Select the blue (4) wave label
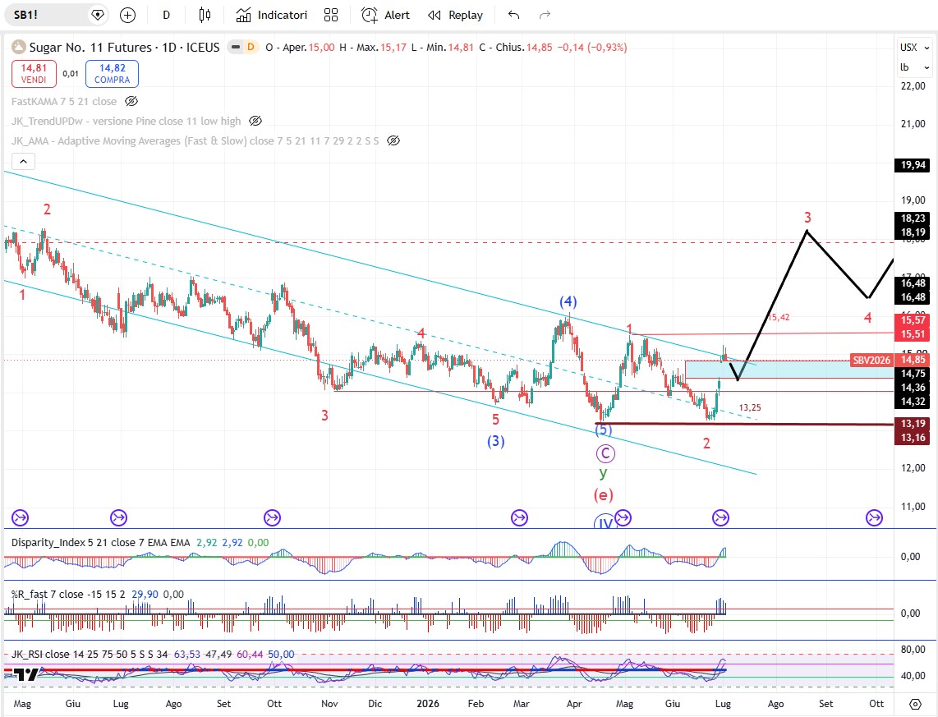The width and height of the screenshot is (938, 717). 568,301
